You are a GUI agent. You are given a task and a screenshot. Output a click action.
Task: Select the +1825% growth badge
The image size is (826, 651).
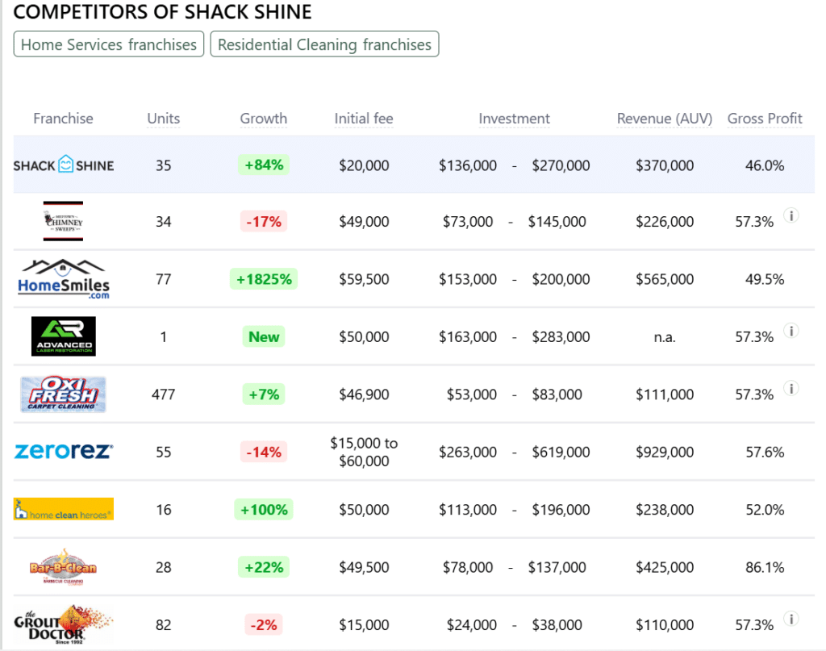[x=264, y=279]
